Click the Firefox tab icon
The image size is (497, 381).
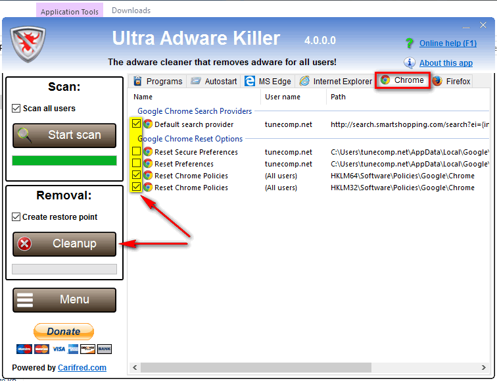pyautogui.click(x=437, y=81)
